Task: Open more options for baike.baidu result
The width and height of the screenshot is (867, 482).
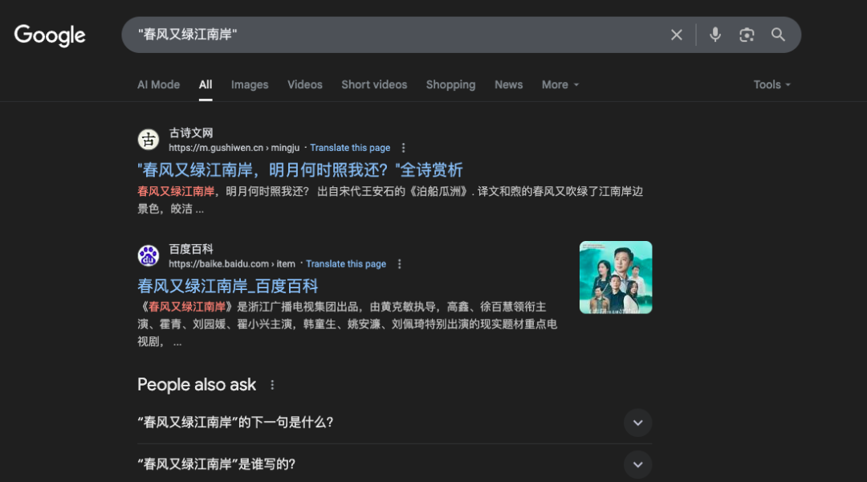Action: pyautogui.click(x=399, y=264)
